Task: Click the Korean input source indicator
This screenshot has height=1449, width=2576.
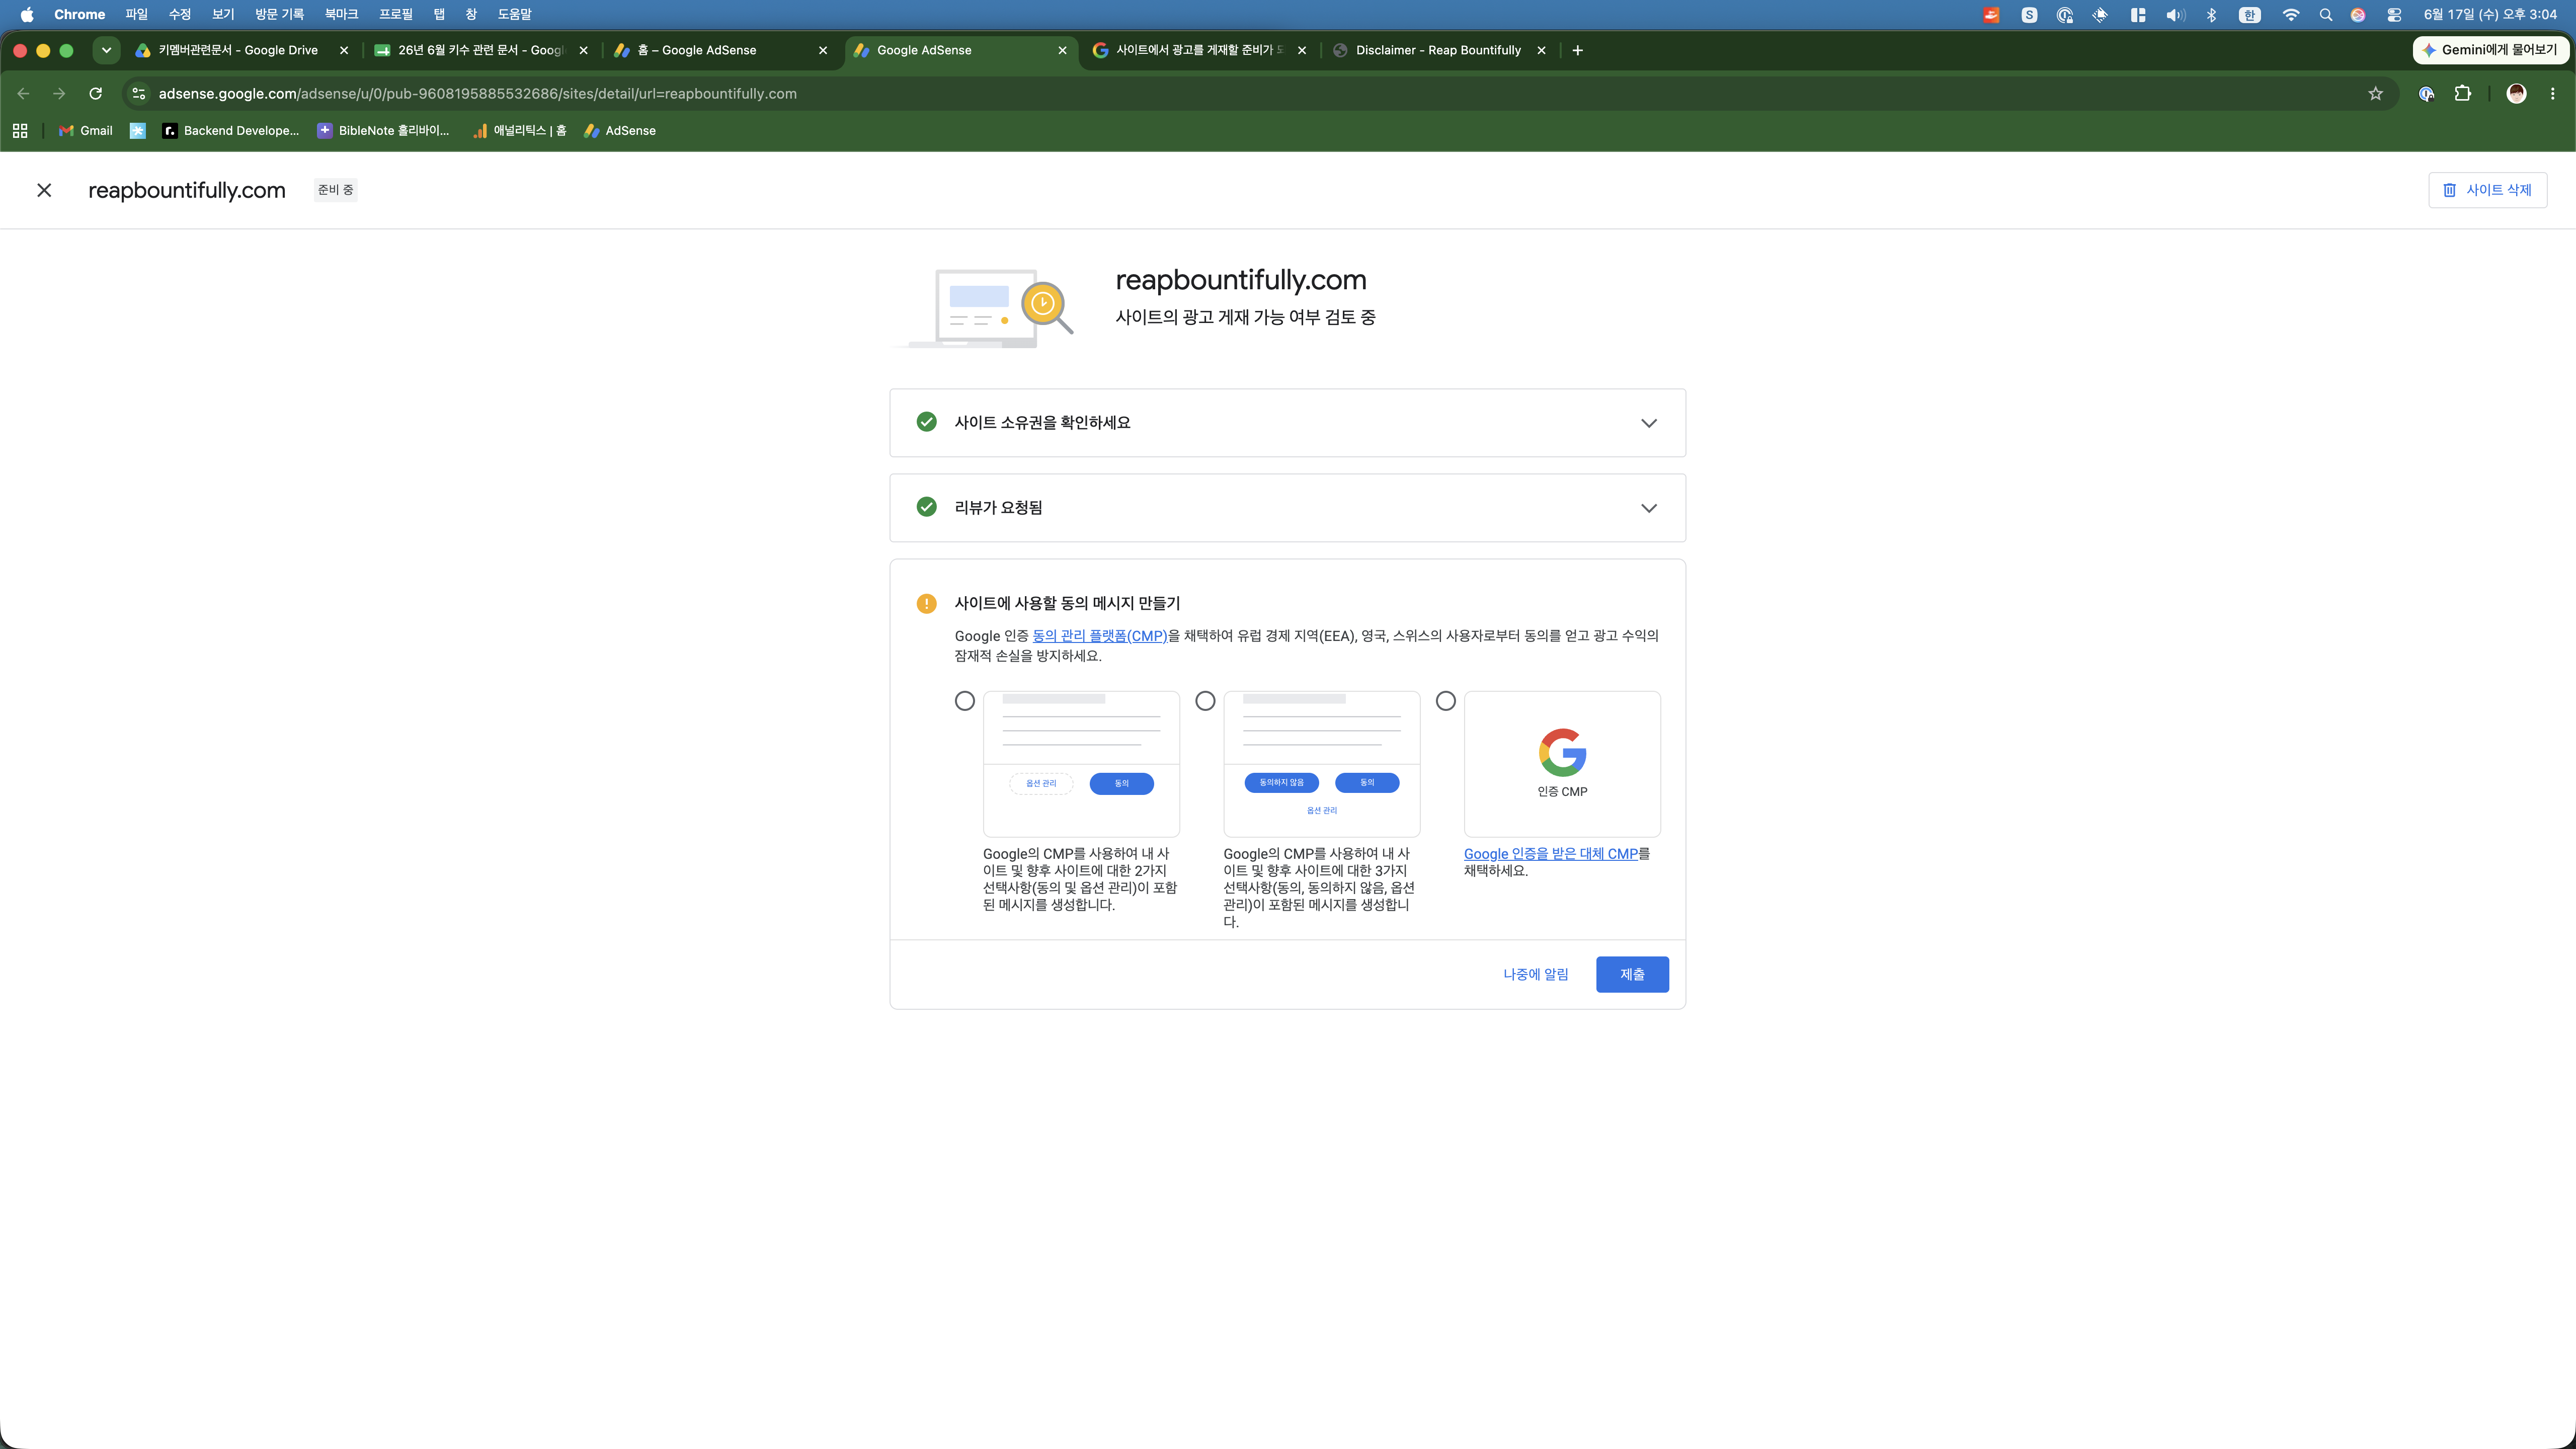Action: pyautogui.click(x=2250, y=14)
